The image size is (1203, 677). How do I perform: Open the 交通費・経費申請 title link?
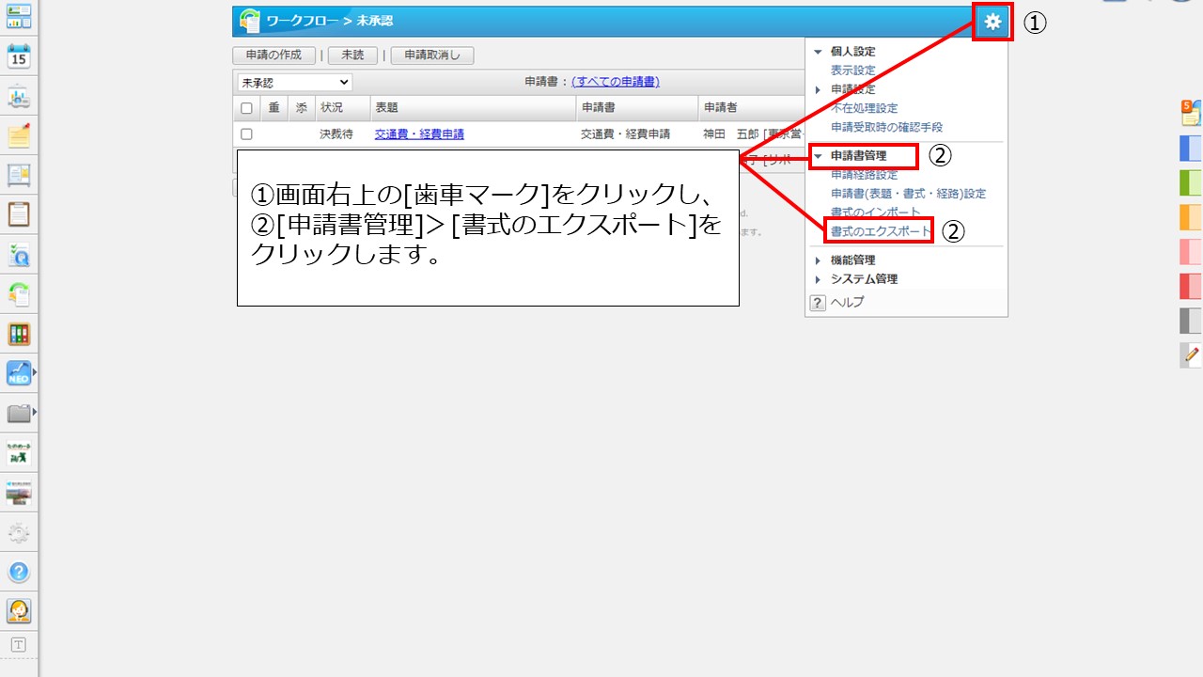click(x=419, y=134)
